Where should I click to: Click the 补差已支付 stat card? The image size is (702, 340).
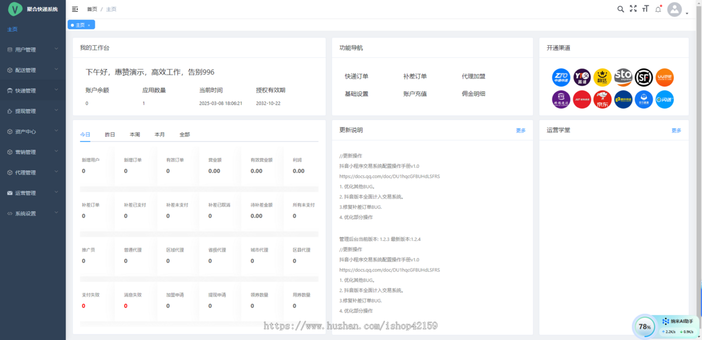pos(139,211)
